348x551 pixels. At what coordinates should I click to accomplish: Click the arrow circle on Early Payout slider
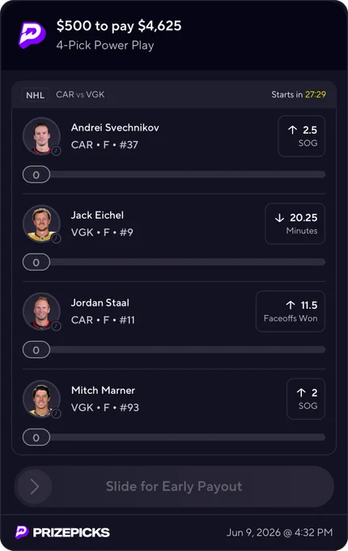click(34, 487)
